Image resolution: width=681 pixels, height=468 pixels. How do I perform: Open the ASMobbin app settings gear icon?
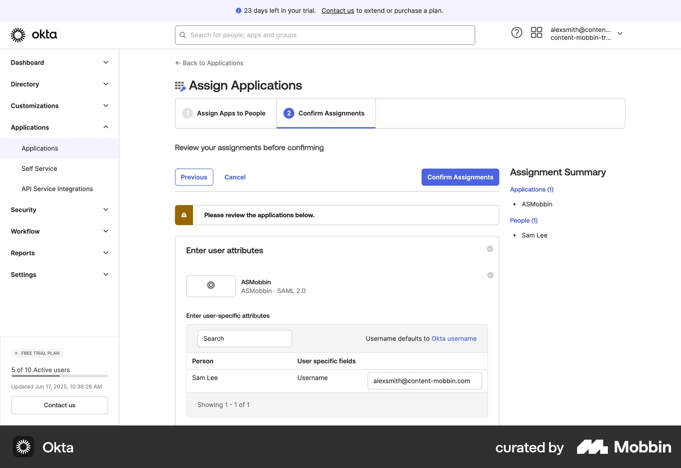pos(211,286)
